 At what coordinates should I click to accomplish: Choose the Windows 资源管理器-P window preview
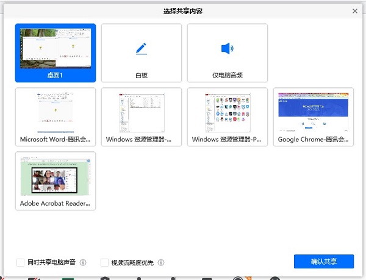pyautogui.click(x=228, y=111)
